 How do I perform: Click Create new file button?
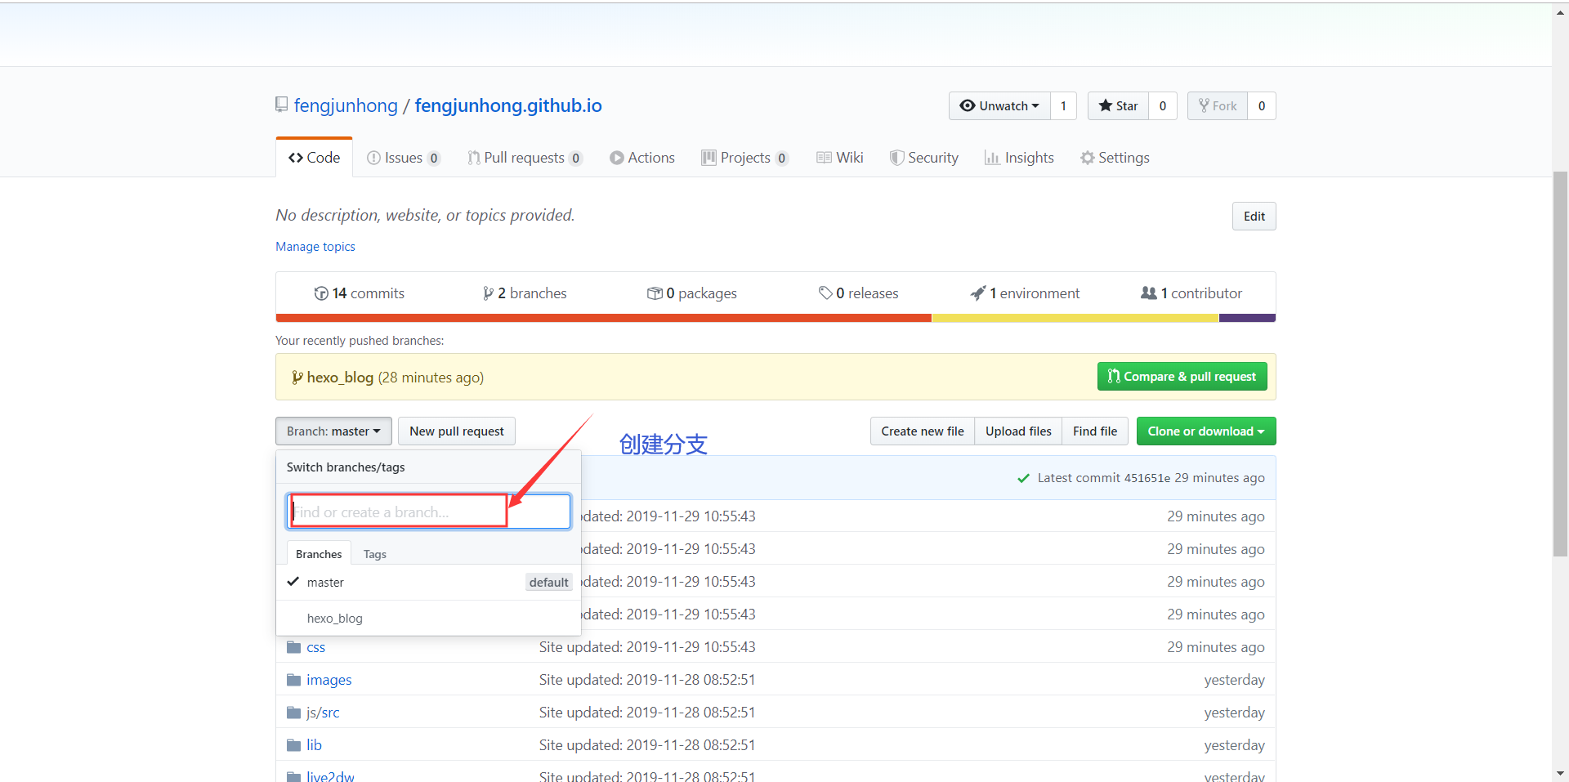[923, 431]
